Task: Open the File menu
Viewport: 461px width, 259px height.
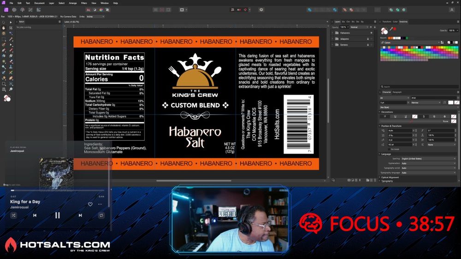Action: [x=12, y=3]
